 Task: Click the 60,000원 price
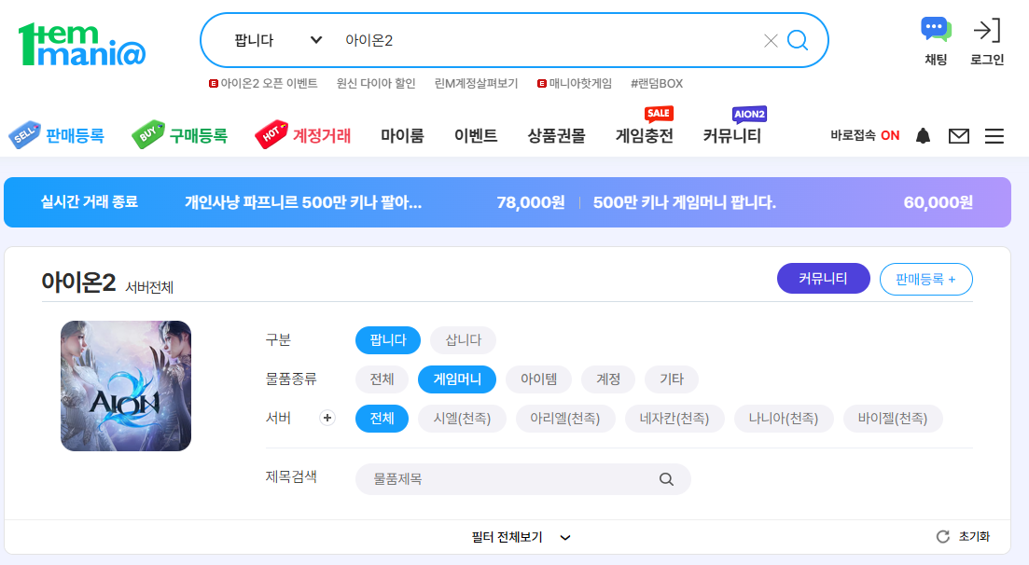pos(938,202)
